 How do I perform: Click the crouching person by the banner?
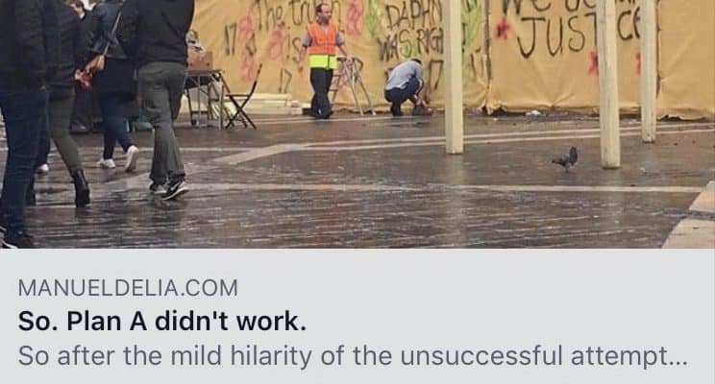pos(407,87)
